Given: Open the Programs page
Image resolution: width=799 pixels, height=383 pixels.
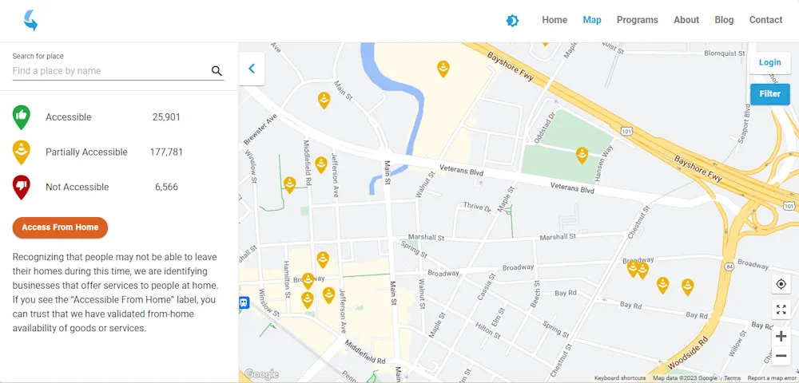Looking at the screenshot, I should click(x=637, y=20).
